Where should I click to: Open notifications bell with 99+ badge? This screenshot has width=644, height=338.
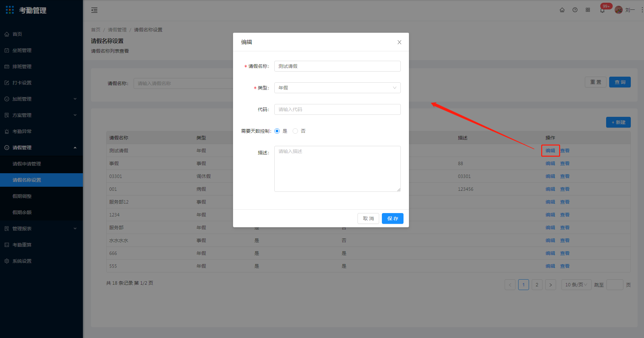click(602, 10)
